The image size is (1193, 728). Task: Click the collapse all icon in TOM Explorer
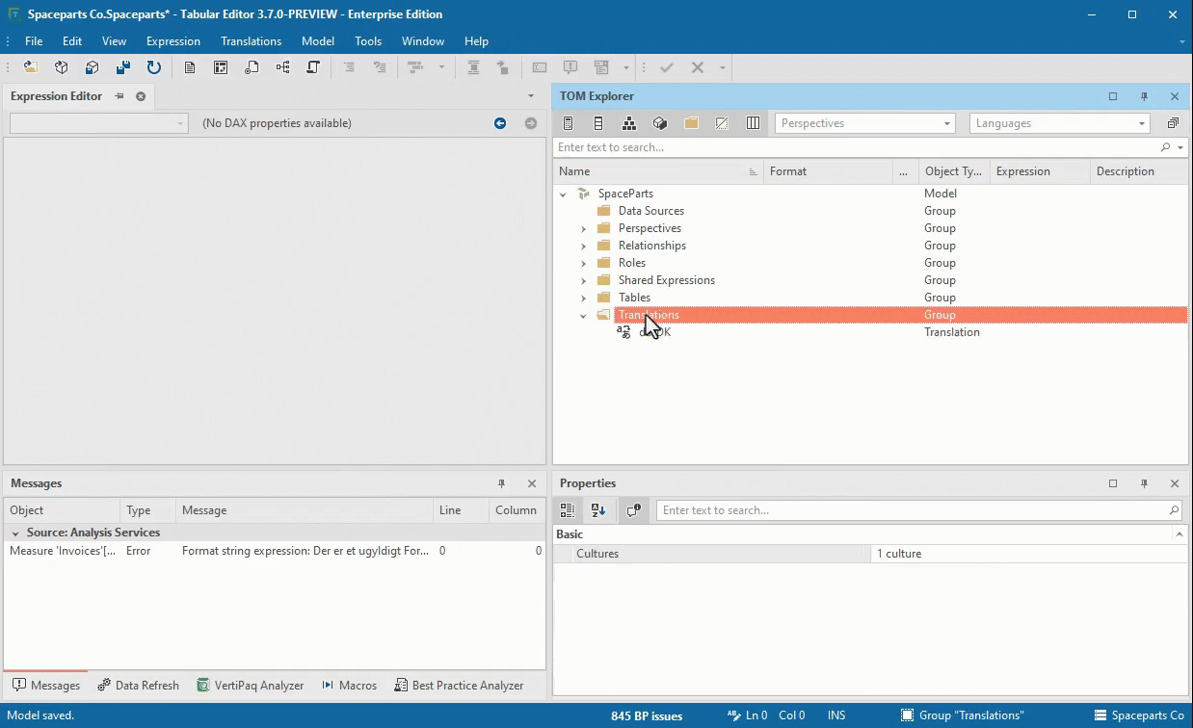click(x=1173, y=123)
